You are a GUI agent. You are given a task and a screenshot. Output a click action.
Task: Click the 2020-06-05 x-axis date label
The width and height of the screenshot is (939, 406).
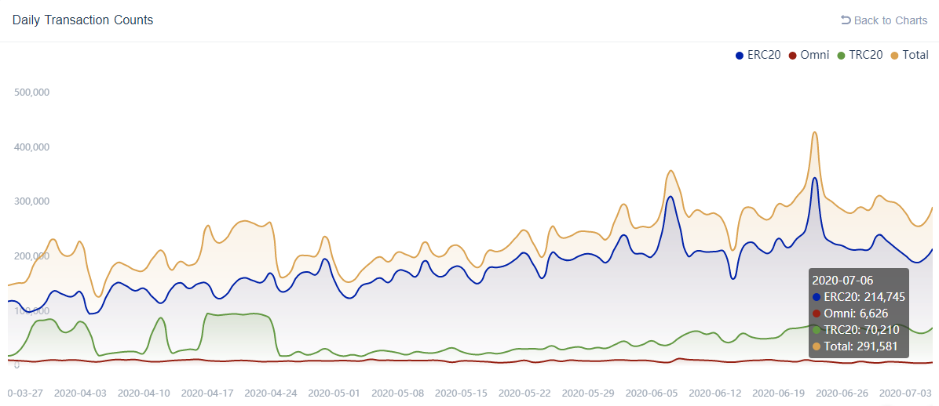point(652,393)
